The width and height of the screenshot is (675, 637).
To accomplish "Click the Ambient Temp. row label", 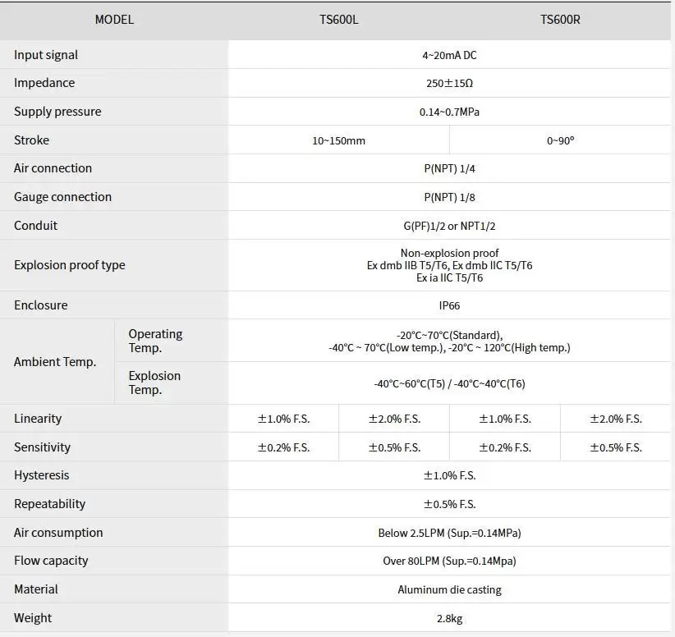I will coord(55,362).
